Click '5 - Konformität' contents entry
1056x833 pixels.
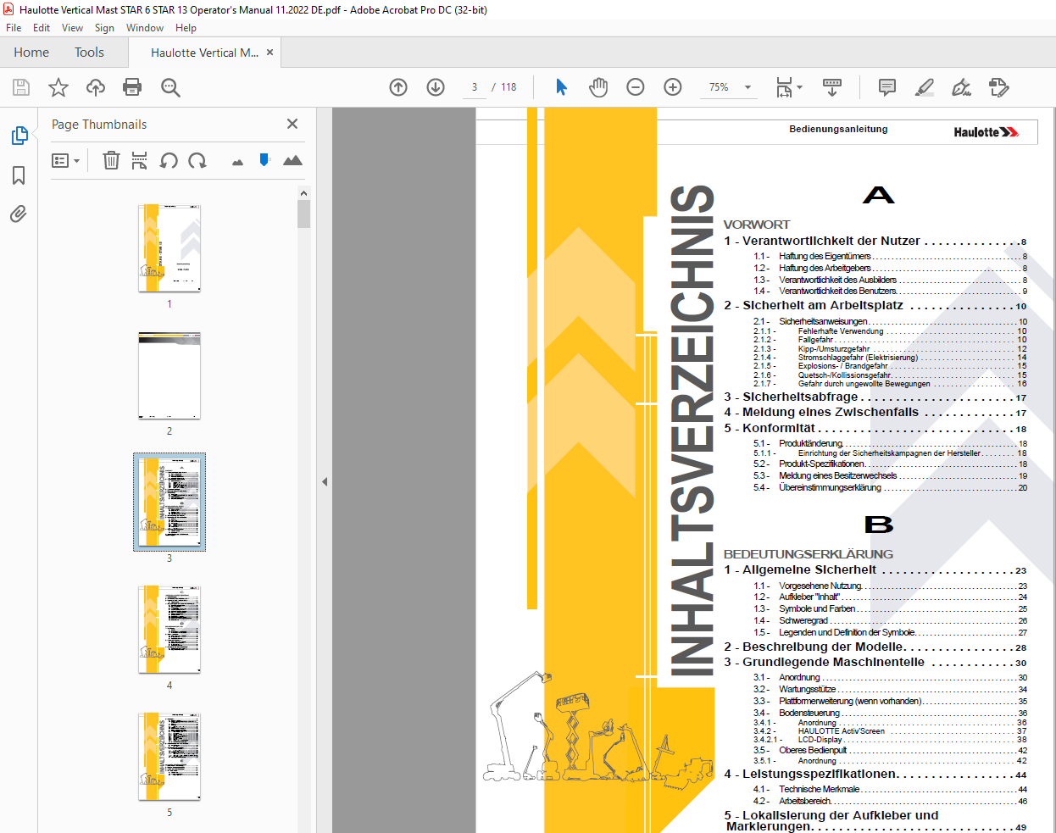click(x=875, y=429)
